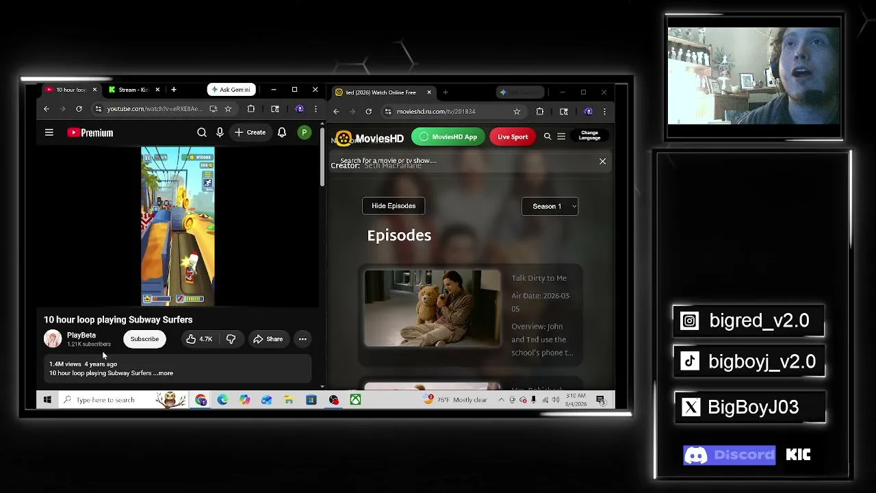
Task: Show hidden system tray icons chevron
Action: pyautogui.click(x=501, y=400)
